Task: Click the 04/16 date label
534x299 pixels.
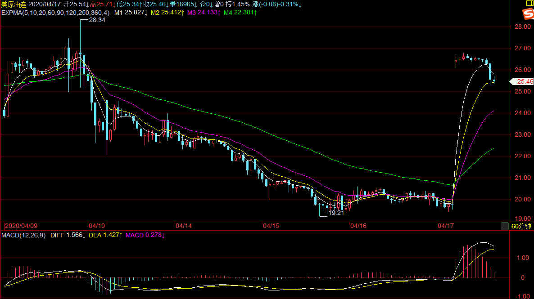Action: 358,226
